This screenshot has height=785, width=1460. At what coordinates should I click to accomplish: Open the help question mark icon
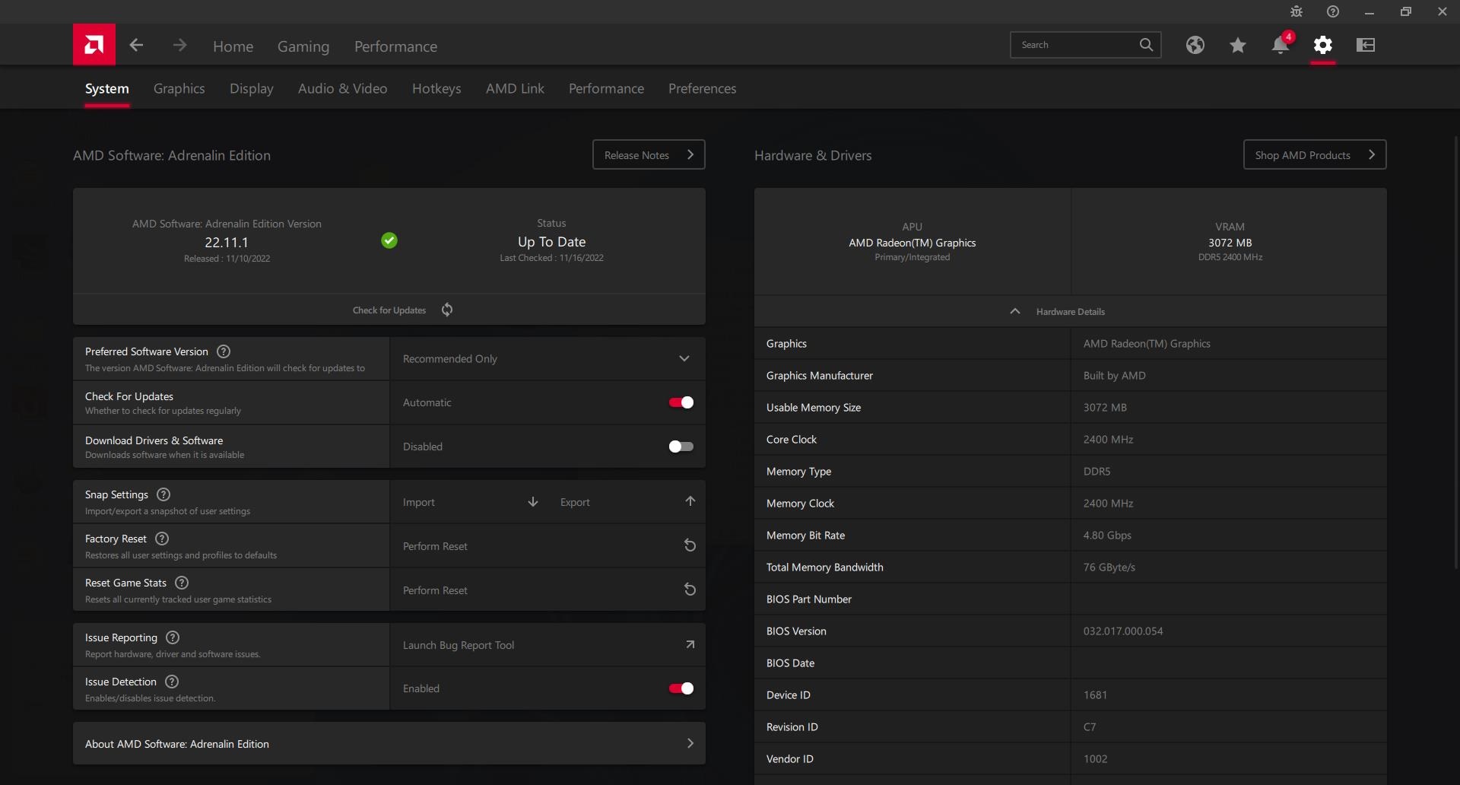click(x=1333, y=11)
